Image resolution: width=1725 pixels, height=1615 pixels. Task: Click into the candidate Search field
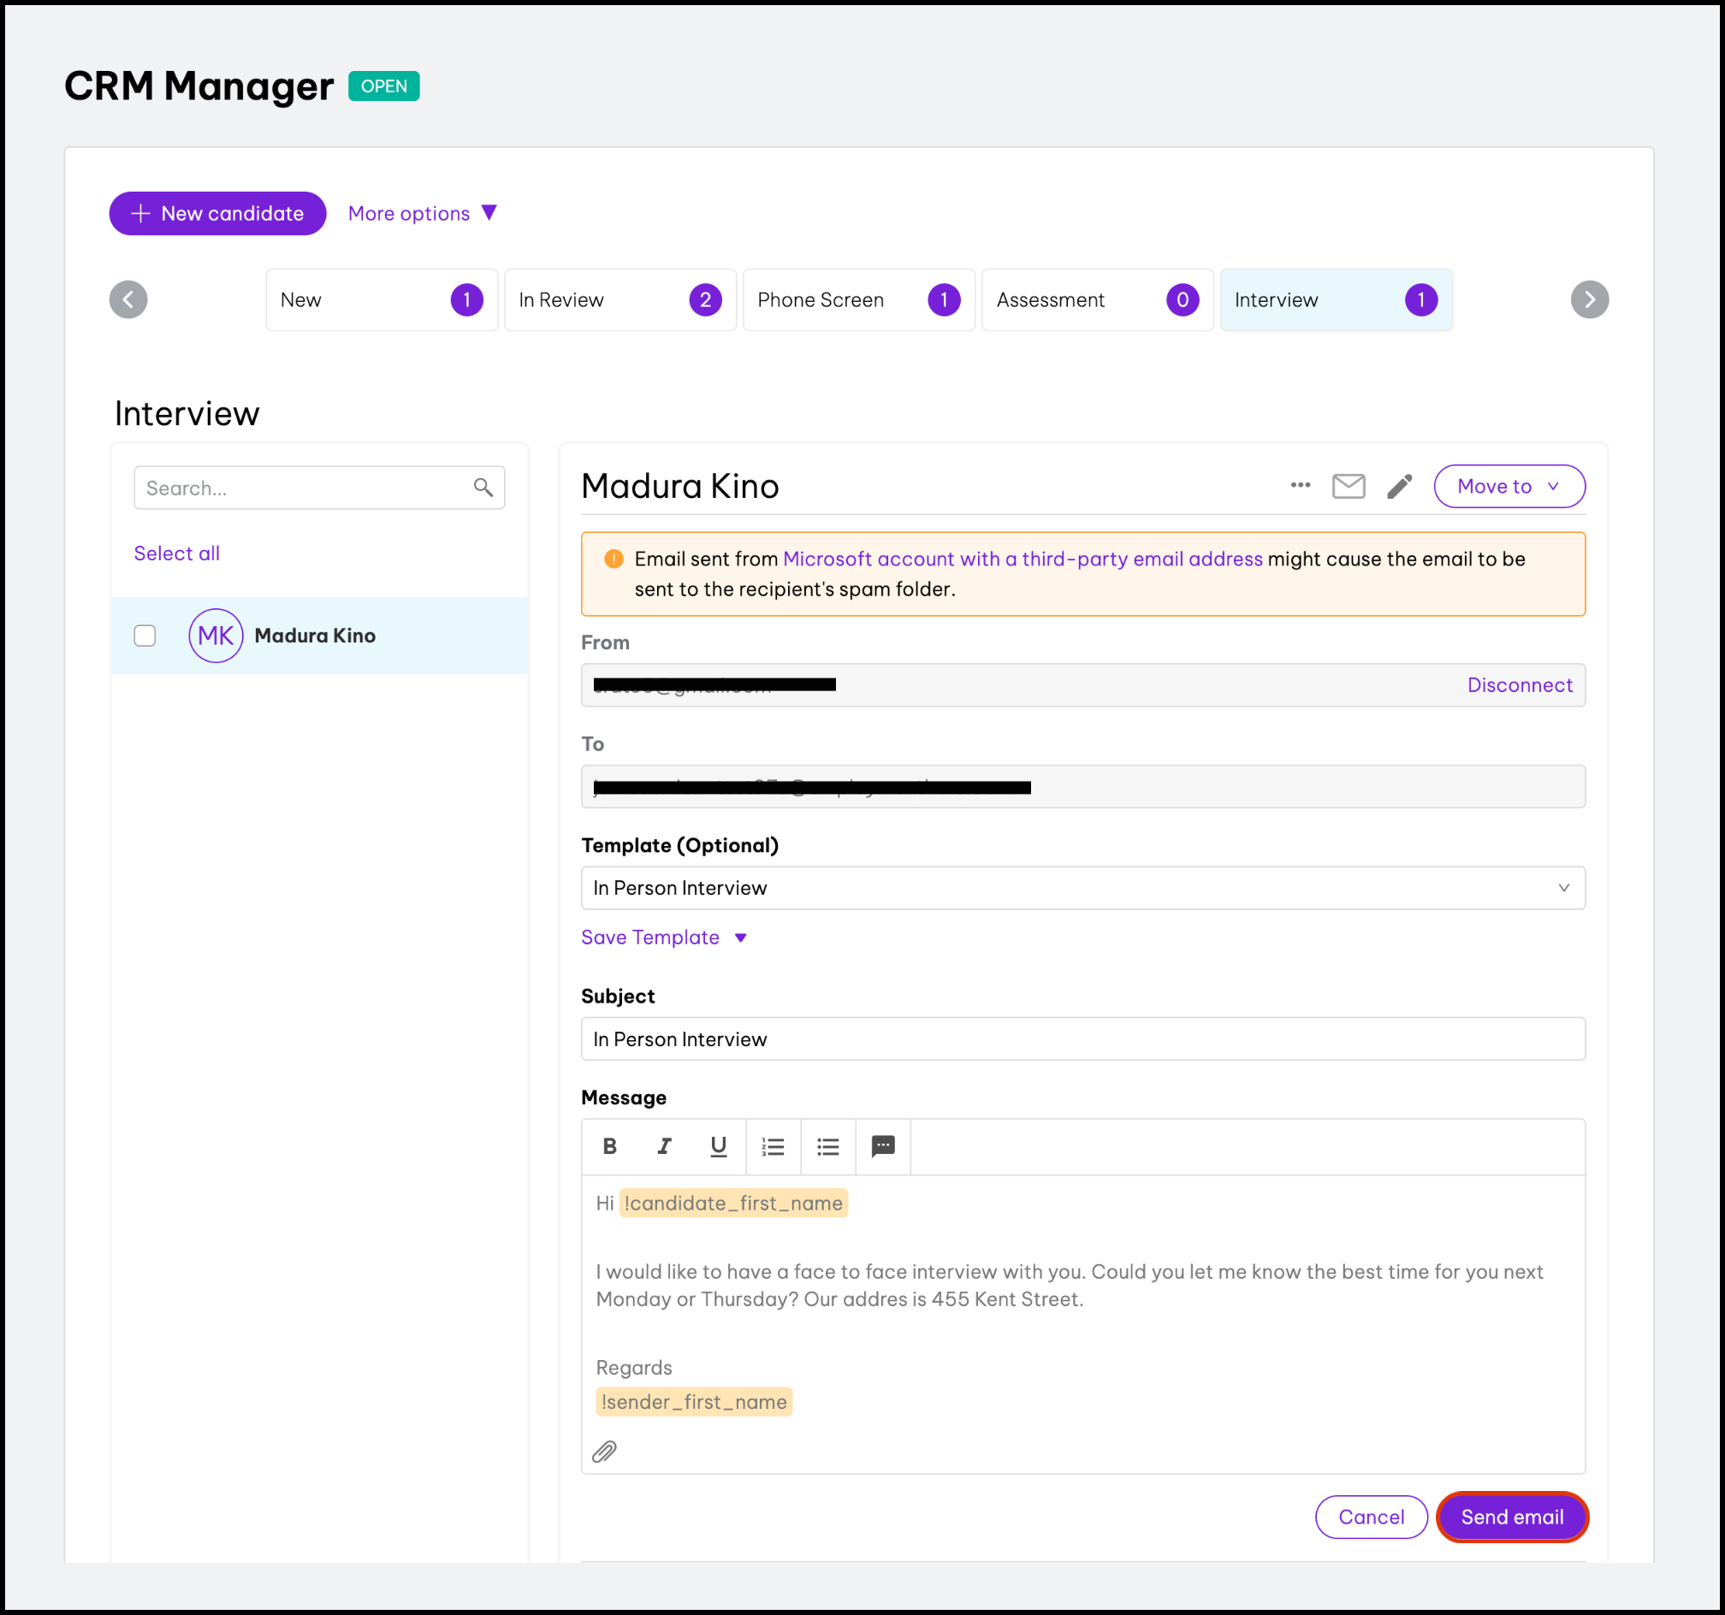(305, 488)
